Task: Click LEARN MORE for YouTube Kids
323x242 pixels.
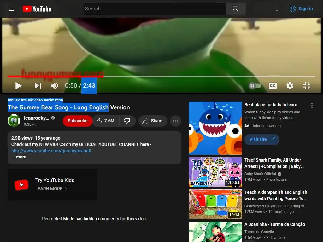Action: [x=51, y=189]
